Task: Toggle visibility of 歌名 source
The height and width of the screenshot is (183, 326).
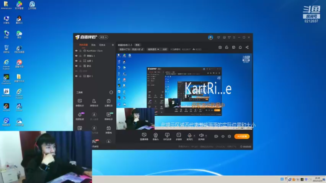Action: pyautogui.click(x=76, y=66)
